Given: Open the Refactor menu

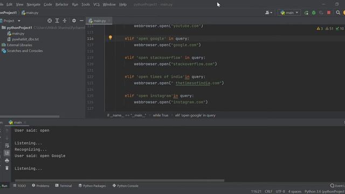Looking at the screenshot, I should pos(62,4).
